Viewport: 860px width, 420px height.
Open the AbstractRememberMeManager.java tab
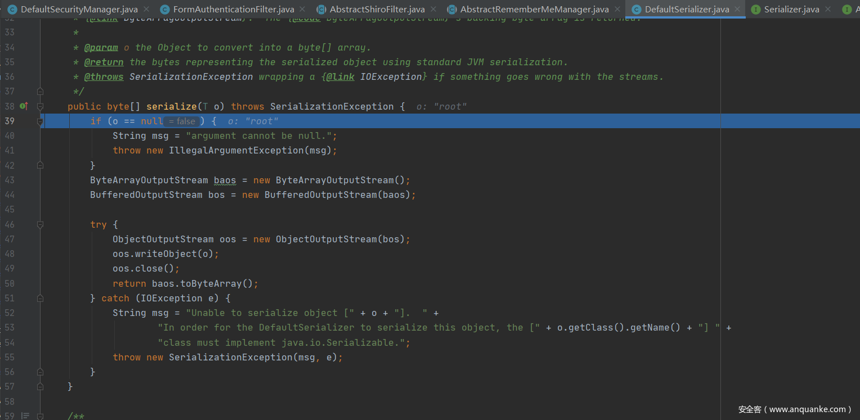click(534, 9)
